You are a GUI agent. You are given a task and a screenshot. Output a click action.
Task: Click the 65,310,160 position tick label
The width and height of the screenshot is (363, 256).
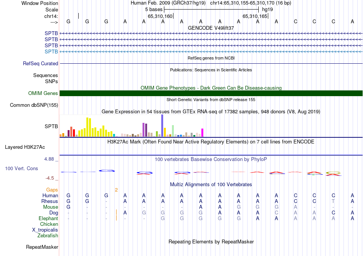[160, 16]
